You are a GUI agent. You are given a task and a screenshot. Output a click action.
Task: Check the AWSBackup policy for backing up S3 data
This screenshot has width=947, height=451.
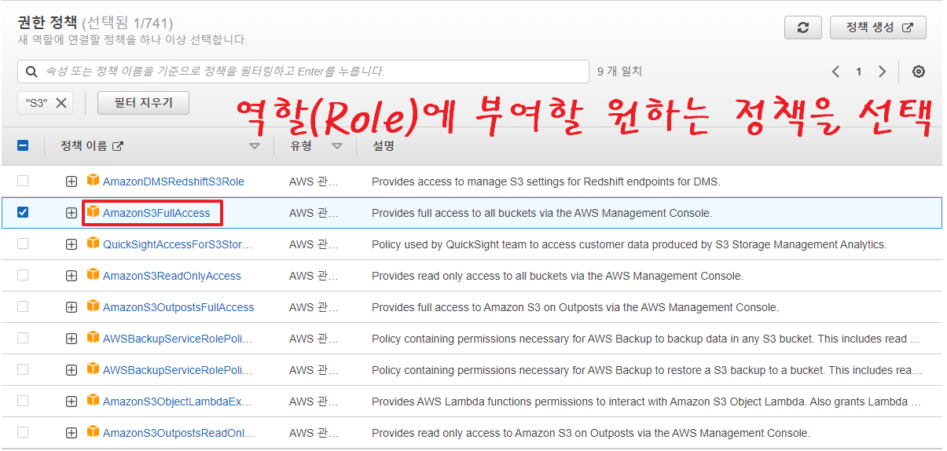23,338
